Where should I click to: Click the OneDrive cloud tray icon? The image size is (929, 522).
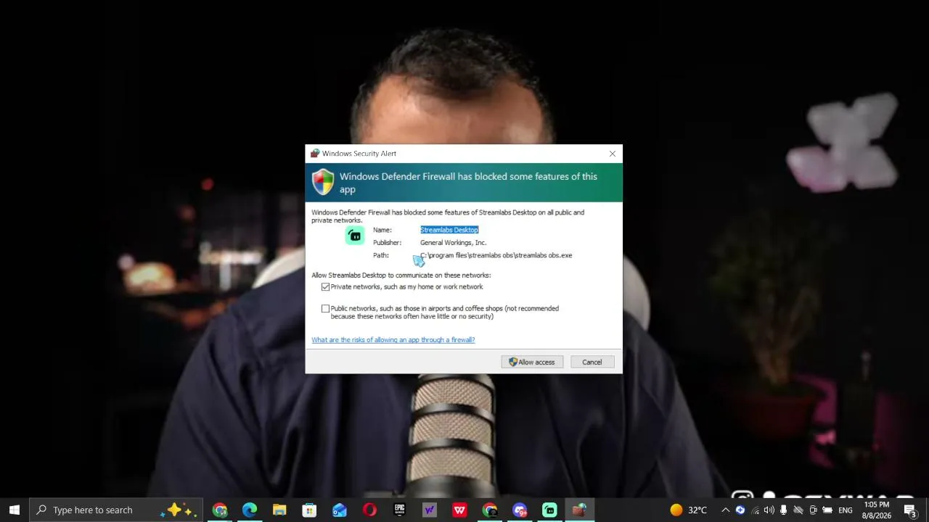(x=798, y=510)
